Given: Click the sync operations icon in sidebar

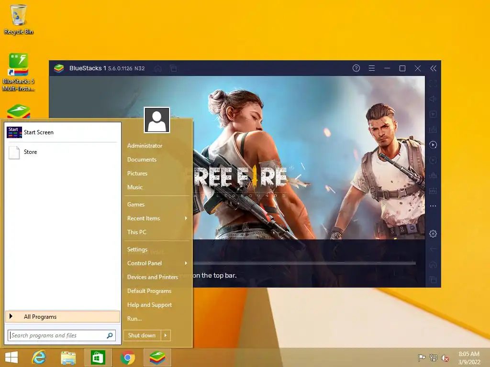Looking at the screenshot, I should tap(433, 160).
